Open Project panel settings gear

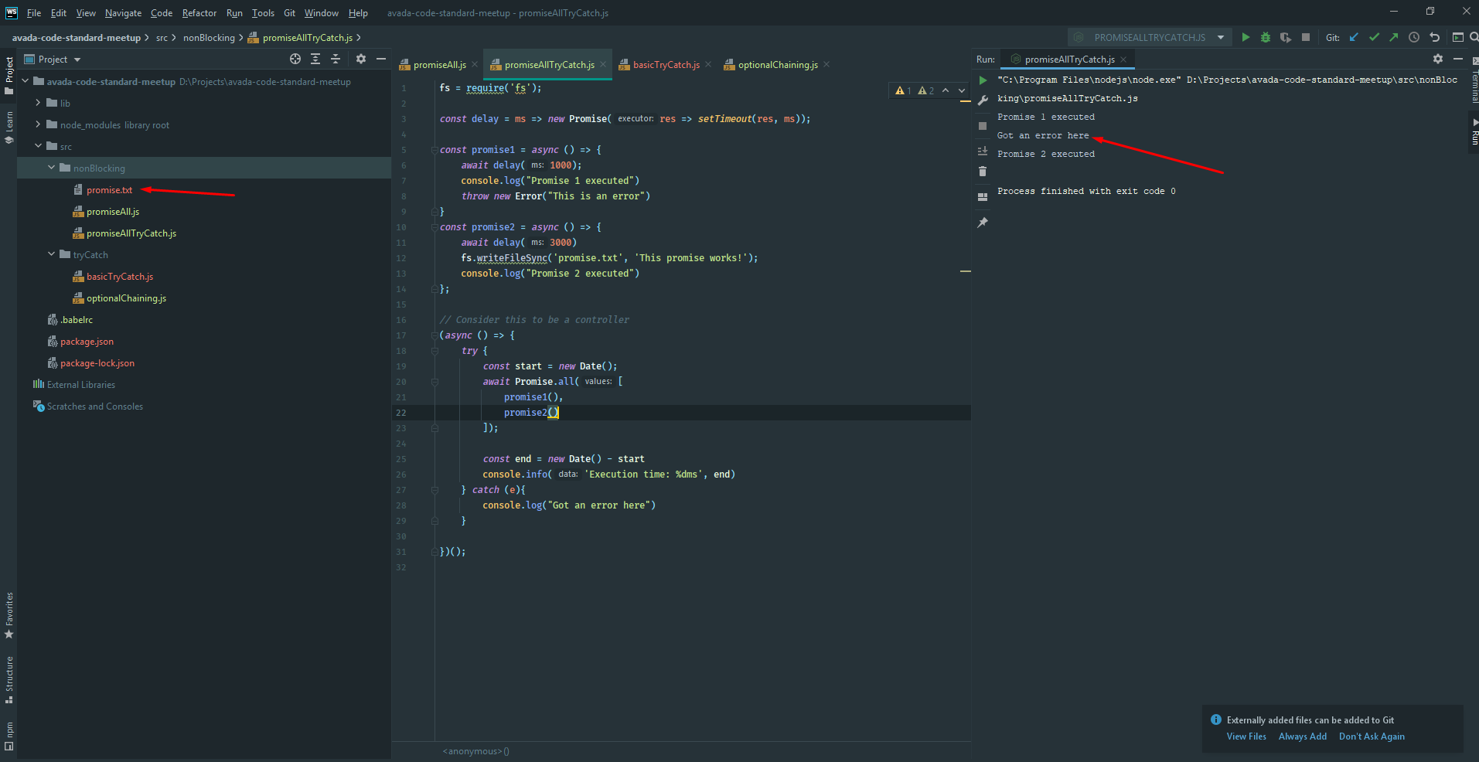(x=361, y=59)
